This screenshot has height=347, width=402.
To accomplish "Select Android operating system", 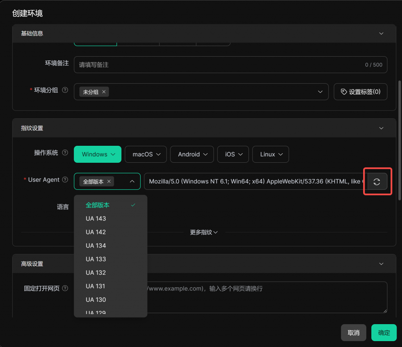I will (x=192, y=154).
